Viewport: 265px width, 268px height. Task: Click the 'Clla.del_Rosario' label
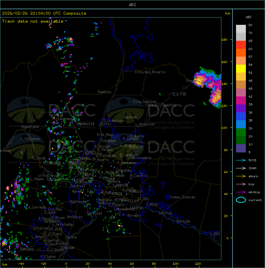(150, 72)
